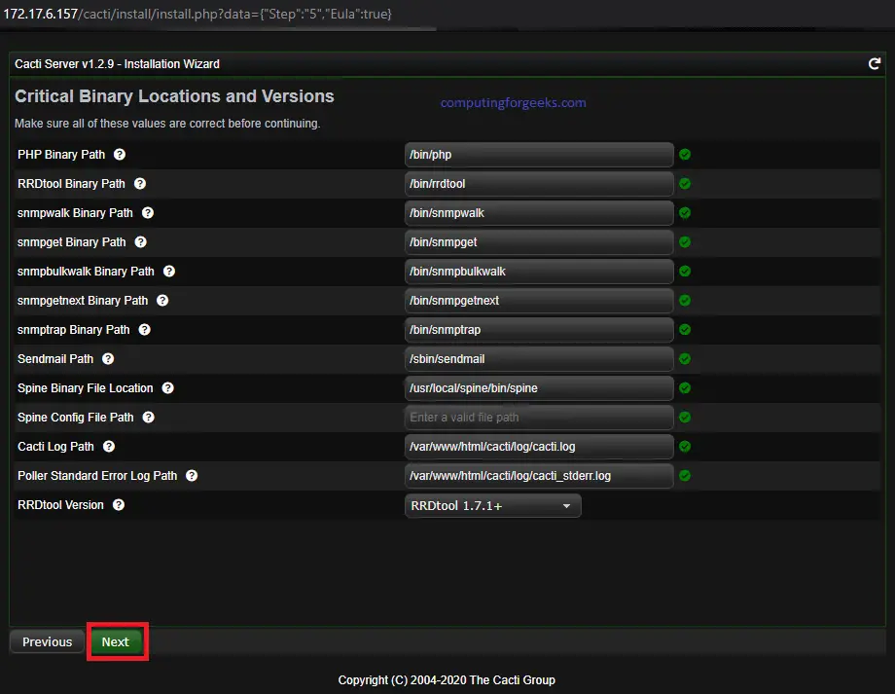Viewport: 895px width, 694px height.
Task: Click green check status for Spine Config path
Action: point(685,417)
